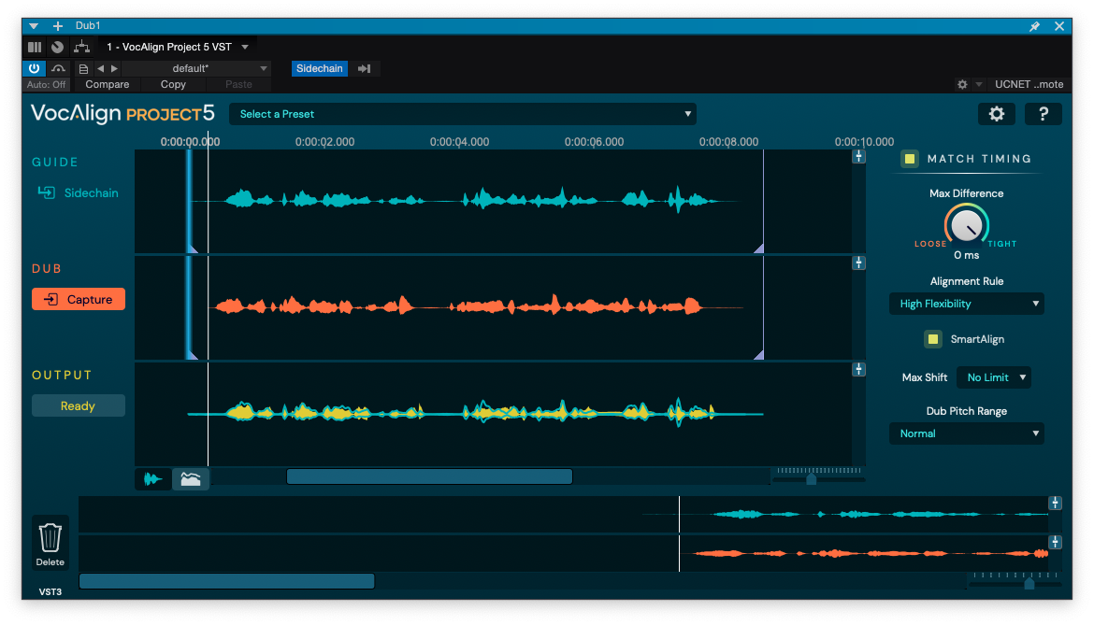Open the help question mark button
This screenshot has height=625, width=1094.
1044,114
